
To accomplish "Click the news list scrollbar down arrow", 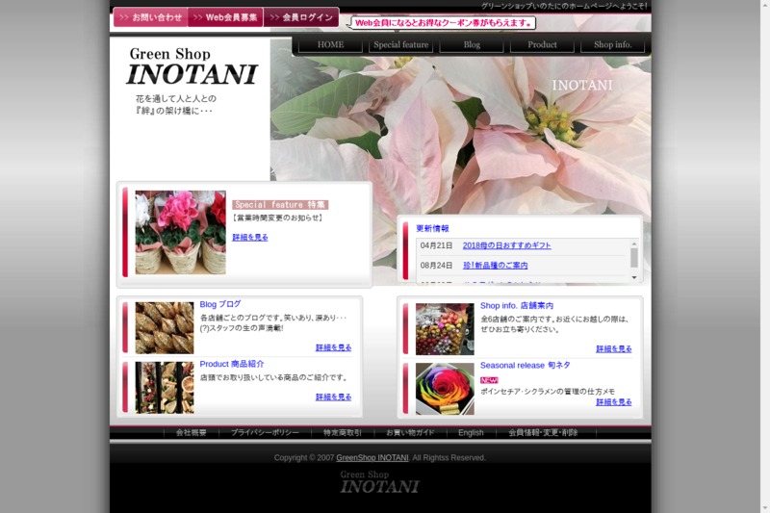I will (x=634, y=278).
